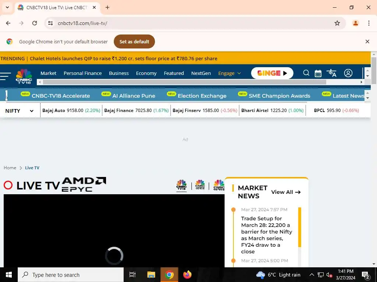Viewport: 377px width, 282px height.
Task: Open the language translate icon
Action: 331,73
